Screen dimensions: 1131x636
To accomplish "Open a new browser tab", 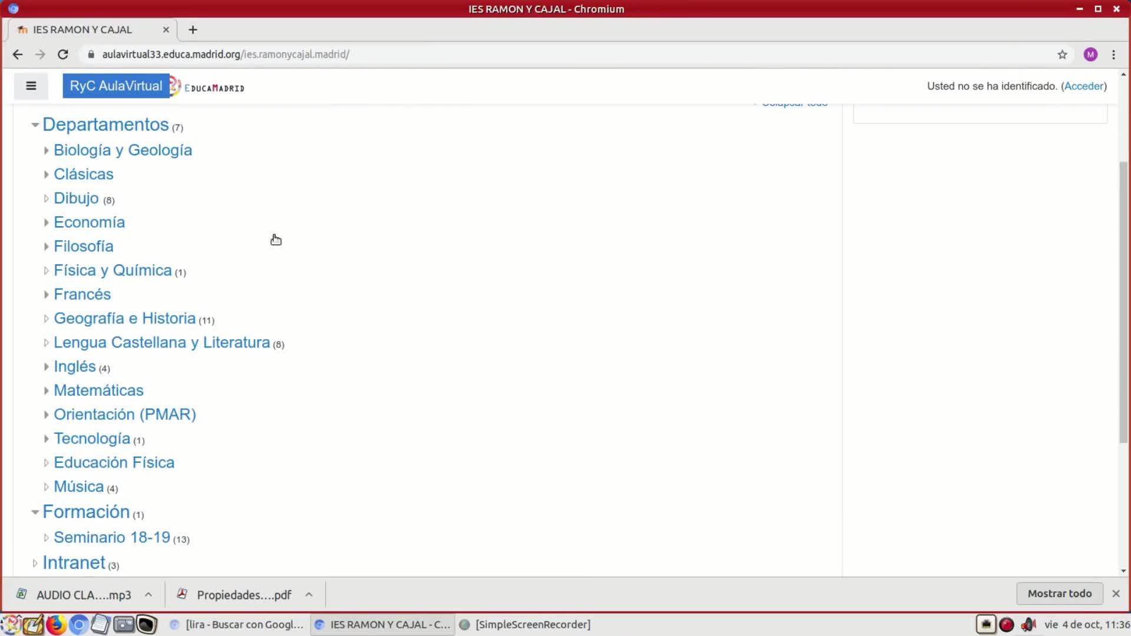I will [x=193, y=29].
